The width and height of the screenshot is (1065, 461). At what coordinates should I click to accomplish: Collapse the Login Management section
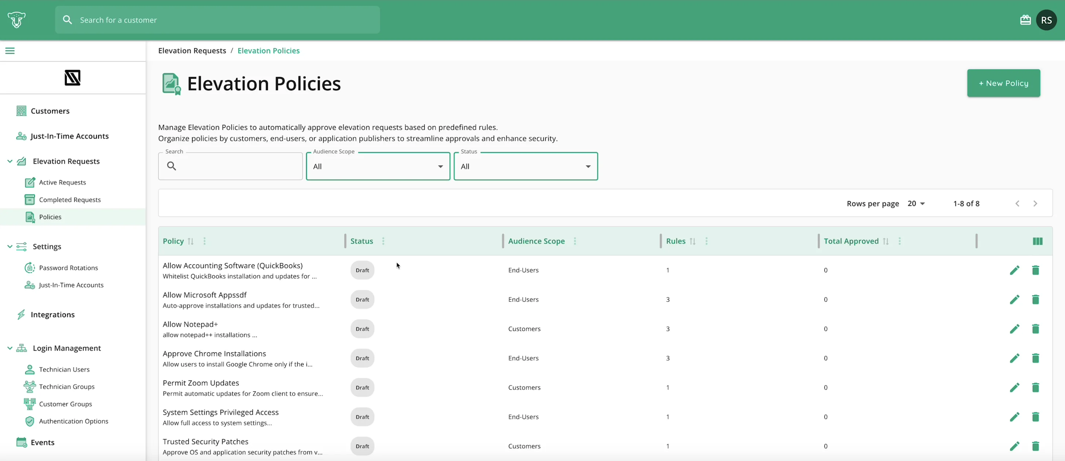10,348
